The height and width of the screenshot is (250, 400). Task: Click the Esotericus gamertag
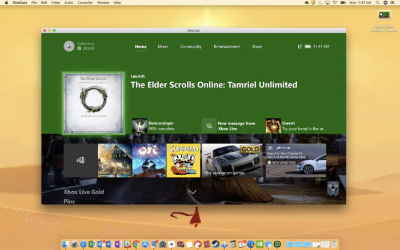pyautogui.click(x=86, y=43)
